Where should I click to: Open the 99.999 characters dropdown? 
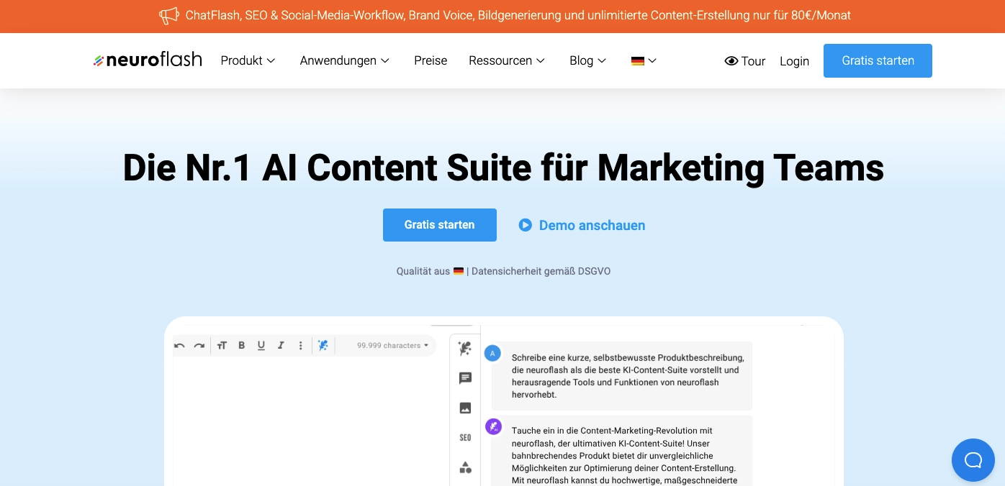(392, 346)
